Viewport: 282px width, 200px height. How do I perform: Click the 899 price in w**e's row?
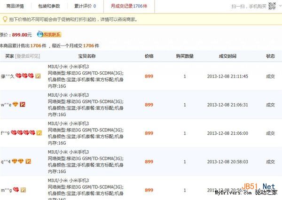[x=149, y=105]
